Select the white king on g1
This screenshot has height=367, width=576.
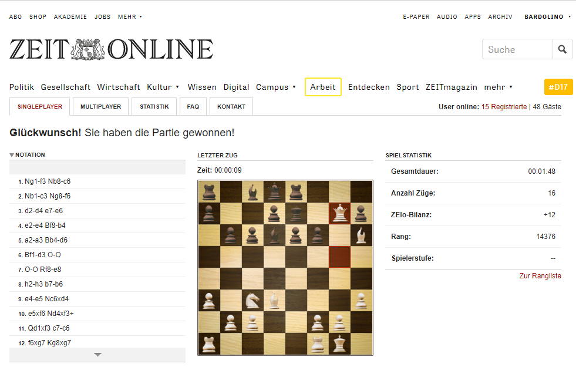pos(340,344)
